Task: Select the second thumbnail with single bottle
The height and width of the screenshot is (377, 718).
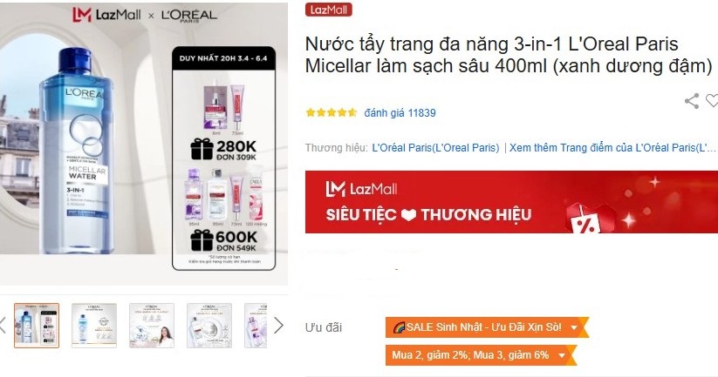Action: click(x=94, y=326)
